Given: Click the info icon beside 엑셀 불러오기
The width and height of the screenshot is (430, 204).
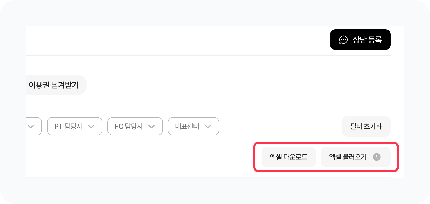Looking at the screenshot, I should pos(377,157).
